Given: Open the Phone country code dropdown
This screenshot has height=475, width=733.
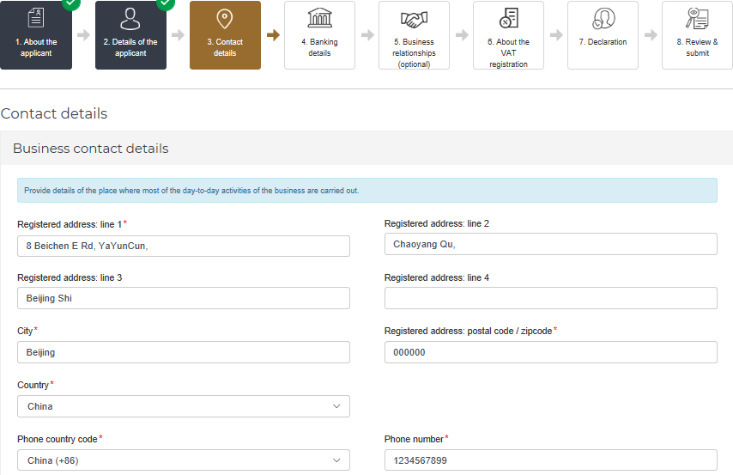Looking at the screenshot, I should point(184,460).
